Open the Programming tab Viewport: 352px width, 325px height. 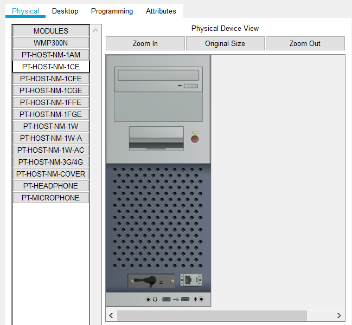(112, 11)
